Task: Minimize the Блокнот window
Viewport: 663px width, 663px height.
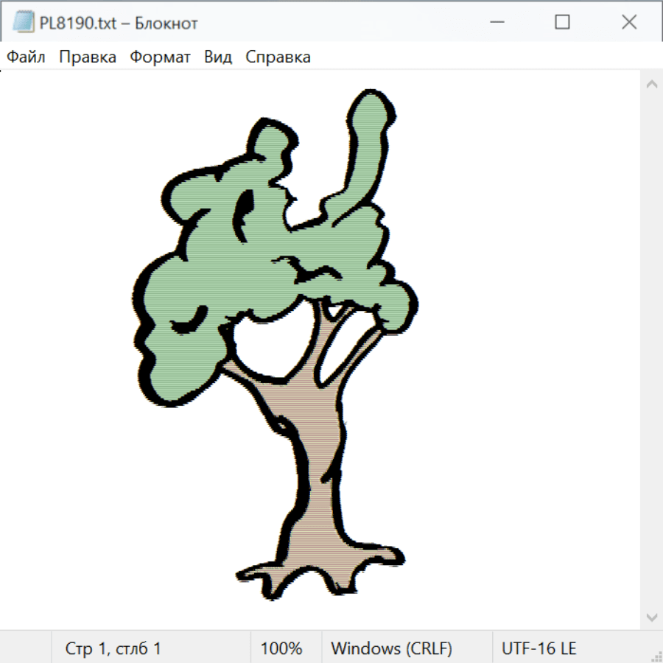Action: point(495,22)
